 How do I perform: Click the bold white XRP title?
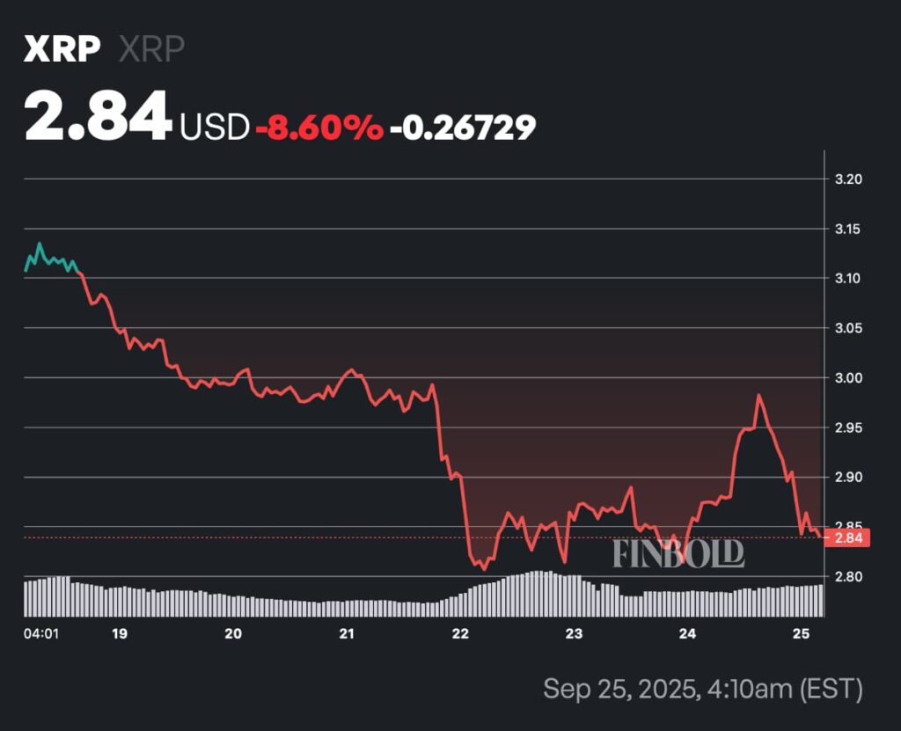point(62,48)
